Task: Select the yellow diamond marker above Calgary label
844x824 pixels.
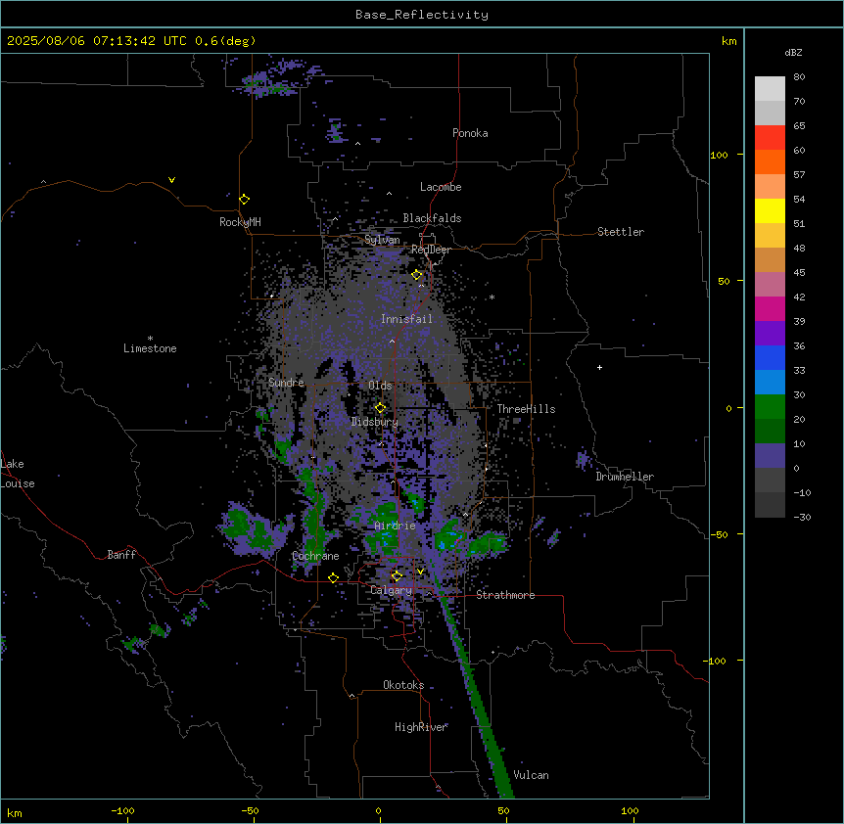Action: click(397, 576)
